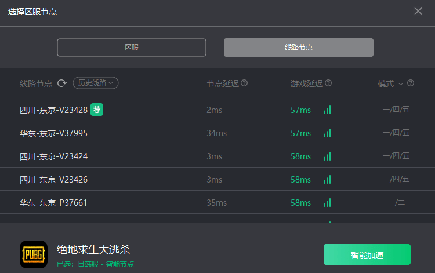Select the 四川-东京-V23428 route node
Viewport: 435px width, 273px height.
(x=53, y=110)
